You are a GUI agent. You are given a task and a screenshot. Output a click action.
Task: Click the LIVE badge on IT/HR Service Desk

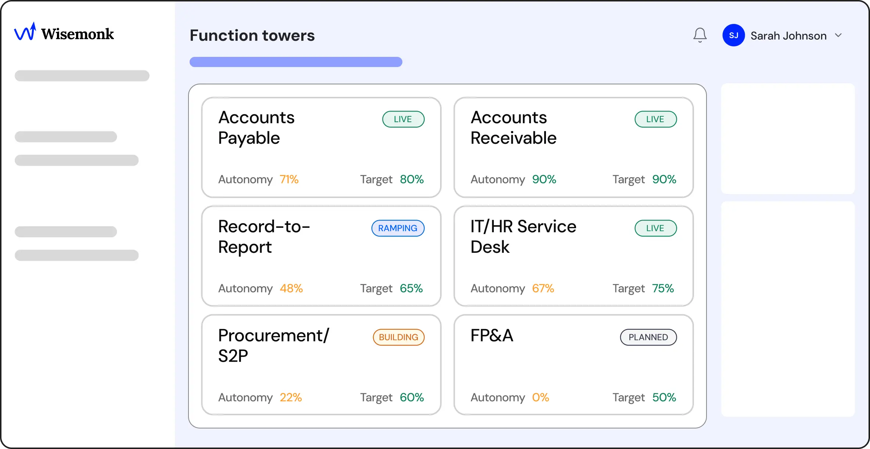655,228
